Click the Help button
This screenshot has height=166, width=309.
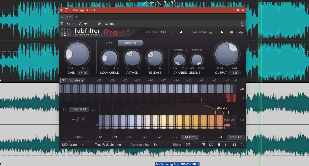(239, 32)
